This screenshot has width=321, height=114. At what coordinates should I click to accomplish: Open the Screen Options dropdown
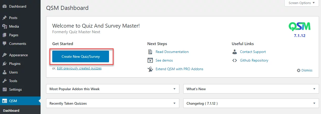(301, 3)
